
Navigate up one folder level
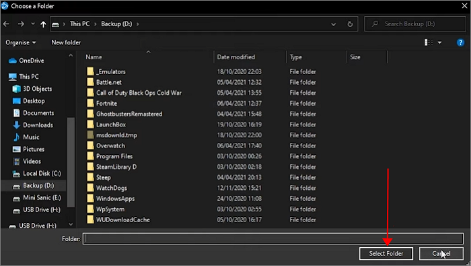[43, 24]
